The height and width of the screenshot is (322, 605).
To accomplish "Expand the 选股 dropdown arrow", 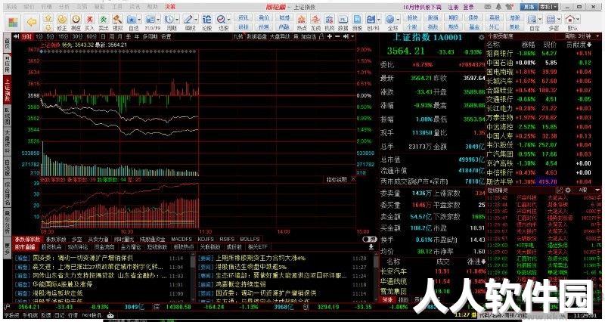I will pyautogui.click(x=229, y=19).
